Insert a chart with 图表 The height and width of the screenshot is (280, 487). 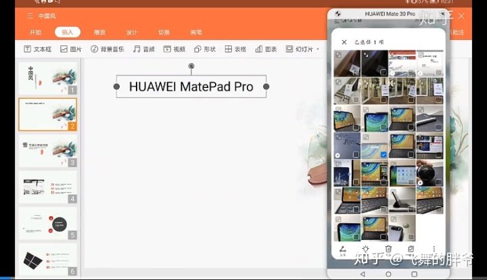[266, 49]
